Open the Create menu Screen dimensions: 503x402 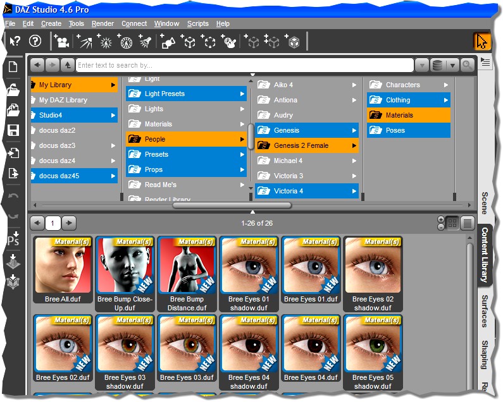coord(51,24)
